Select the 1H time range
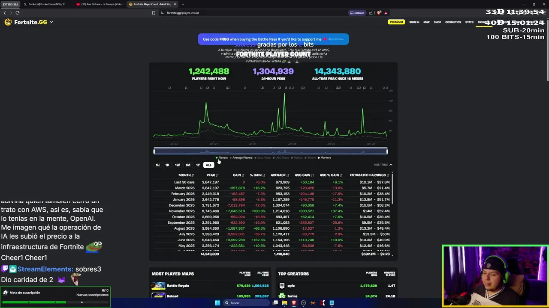This screenshot has height=308, width=549. (157, 165)
